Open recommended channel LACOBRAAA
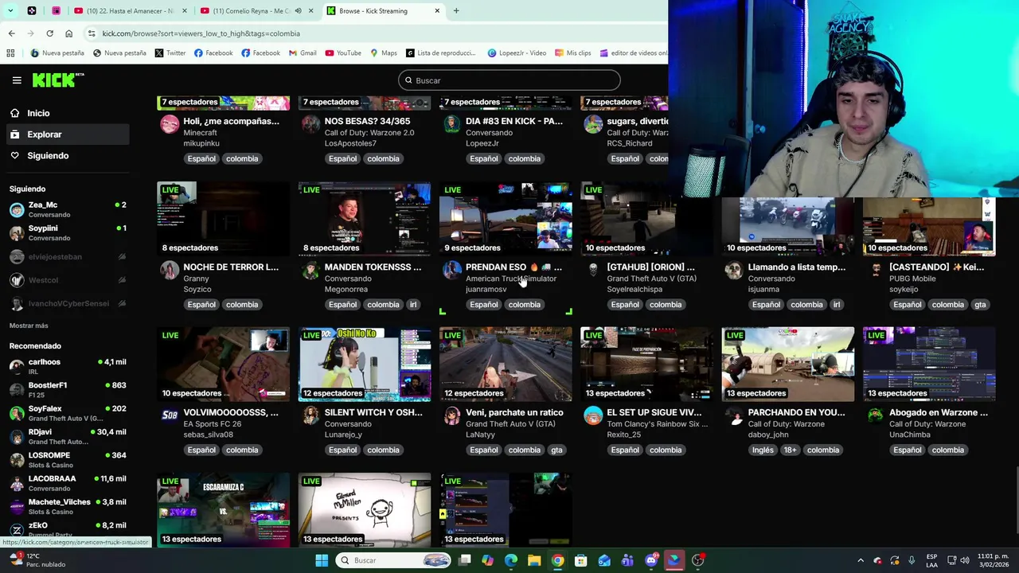Viewport: 1019px width, 573px height. click(x=68, y=483)
